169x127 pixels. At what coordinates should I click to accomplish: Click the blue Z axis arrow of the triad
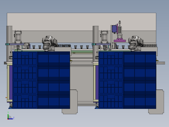tap(10, 119)
